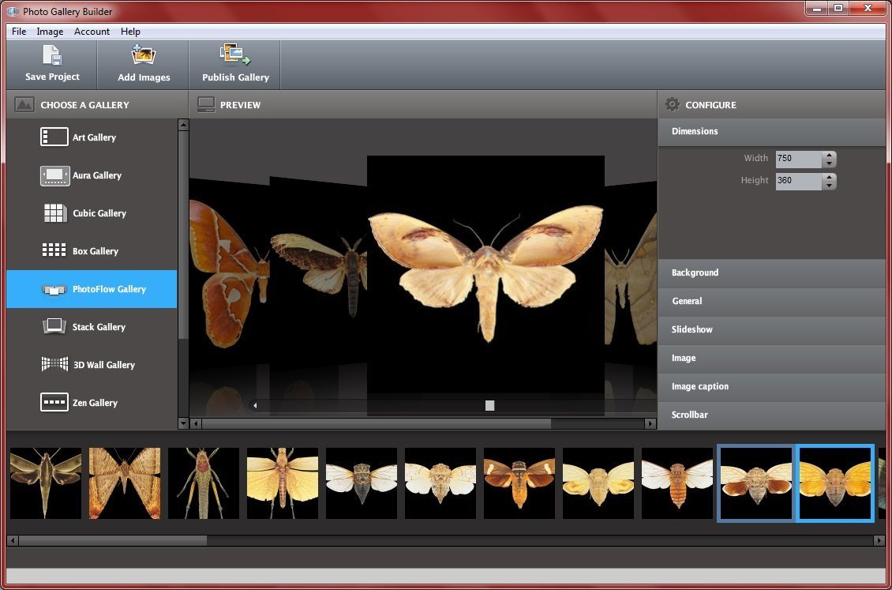Click the Choose a Gallery picture icon

point(24,105)
